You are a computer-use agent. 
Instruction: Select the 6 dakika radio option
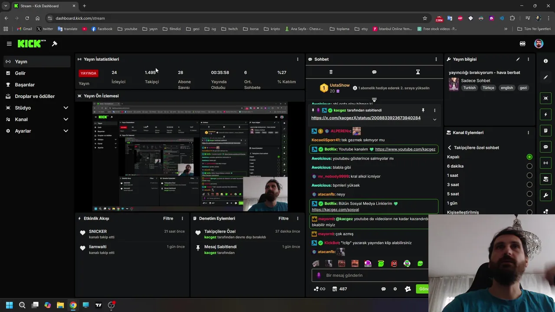(529, 166)
